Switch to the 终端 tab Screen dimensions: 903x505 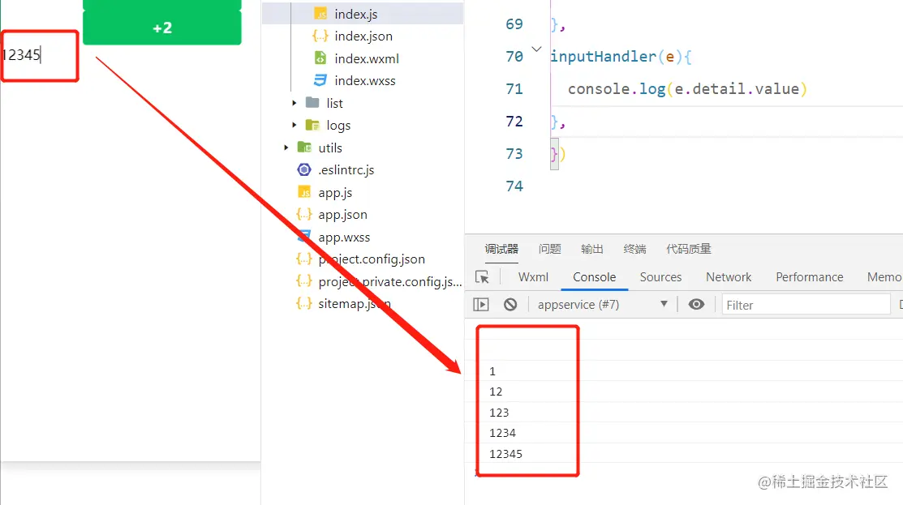tap(634, 249)
